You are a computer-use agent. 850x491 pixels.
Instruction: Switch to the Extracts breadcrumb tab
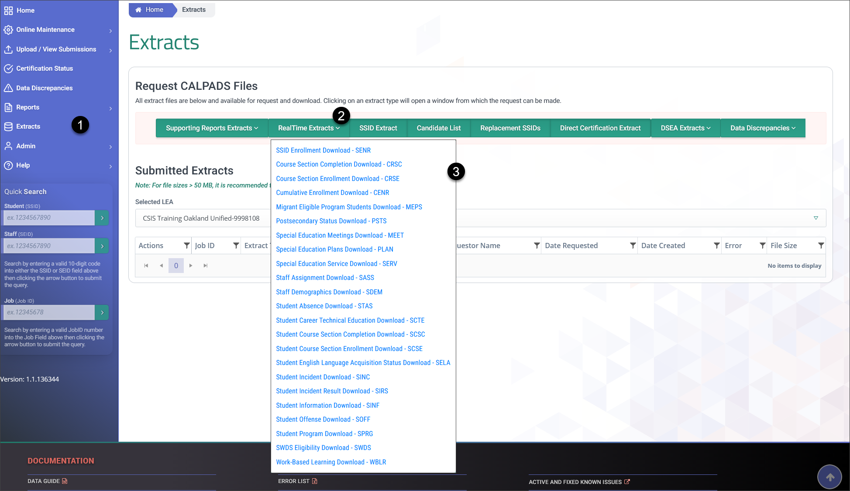193,9
